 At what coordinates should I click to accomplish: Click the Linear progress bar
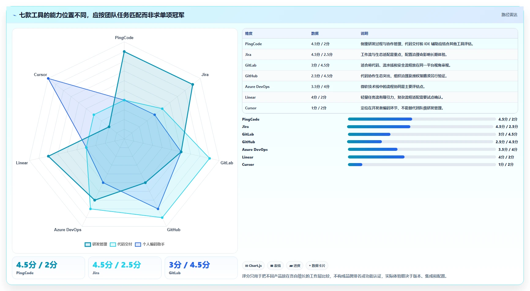coord(422,157)
